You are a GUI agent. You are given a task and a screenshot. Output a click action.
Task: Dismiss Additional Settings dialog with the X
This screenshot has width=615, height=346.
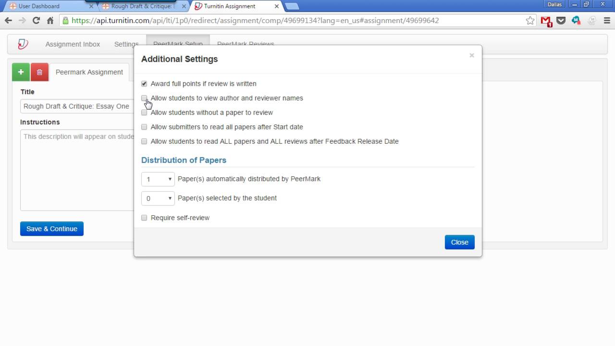click(472, 55)
